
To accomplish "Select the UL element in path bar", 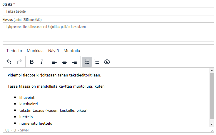I will 7,130.
